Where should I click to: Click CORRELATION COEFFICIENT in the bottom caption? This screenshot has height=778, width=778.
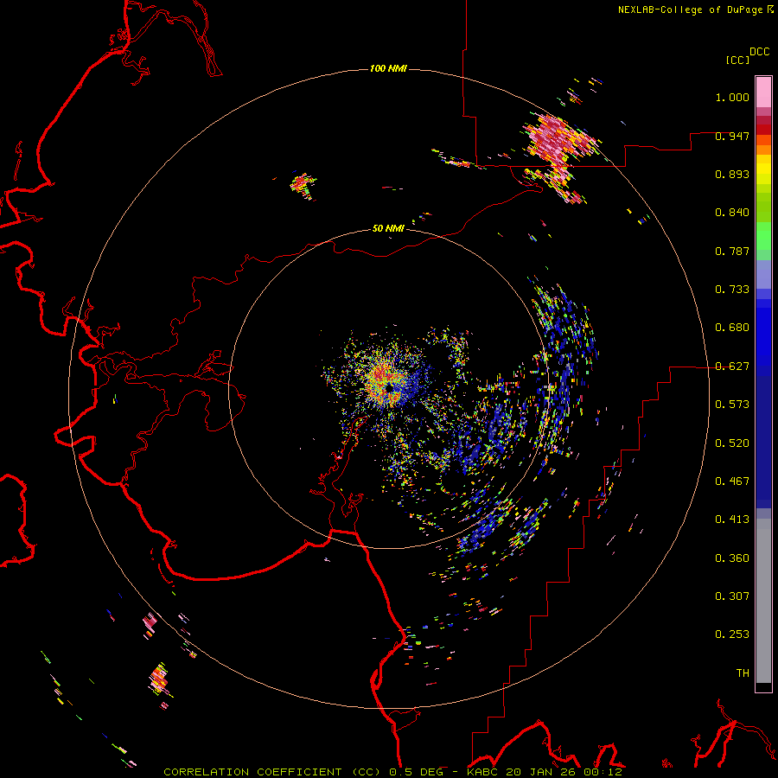252,772
